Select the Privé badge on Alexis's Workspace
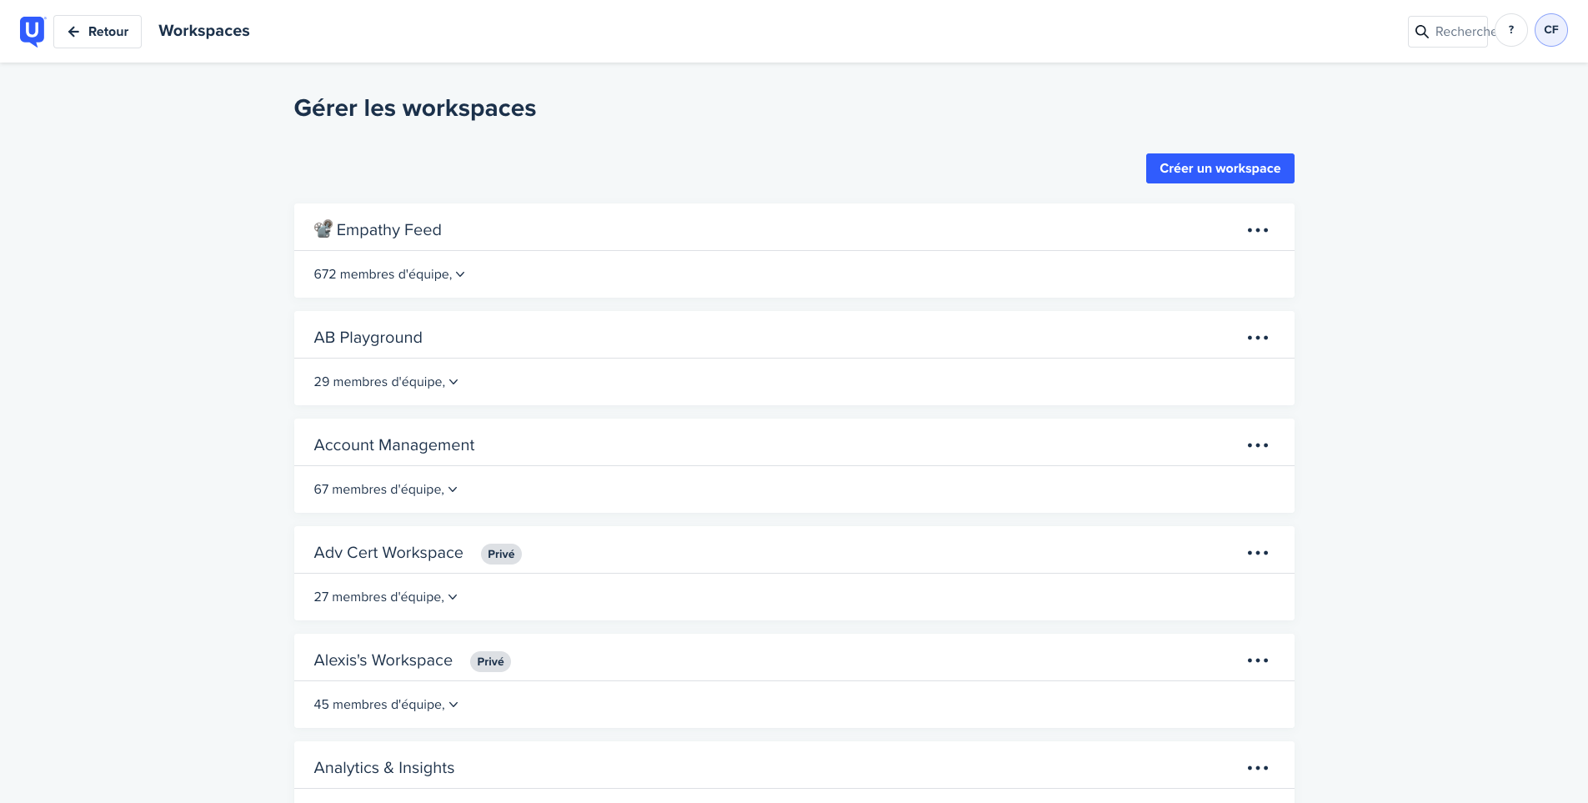The width and height of the screenshot is (1588, 803). (x=490, y=660)
